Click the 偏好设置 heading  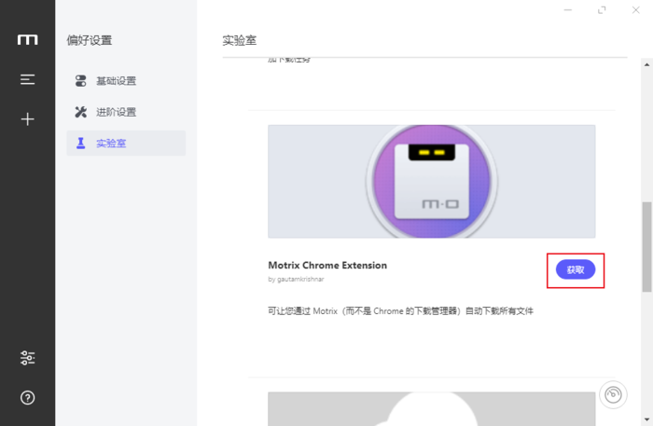[90, 41]
